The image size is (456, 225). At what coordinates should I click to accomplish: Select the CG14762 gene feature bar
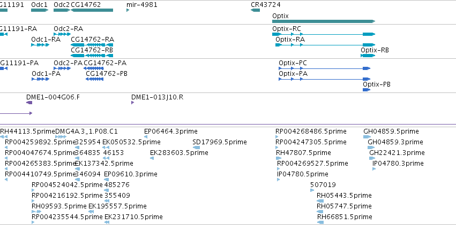click(x=92, y=10)
